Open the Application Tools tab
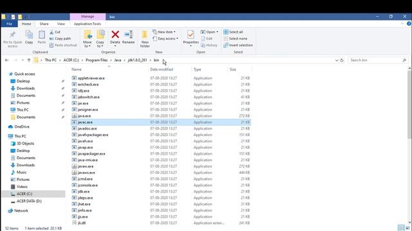Viewport: 412px width, 231px height. [x=88, y=24]
